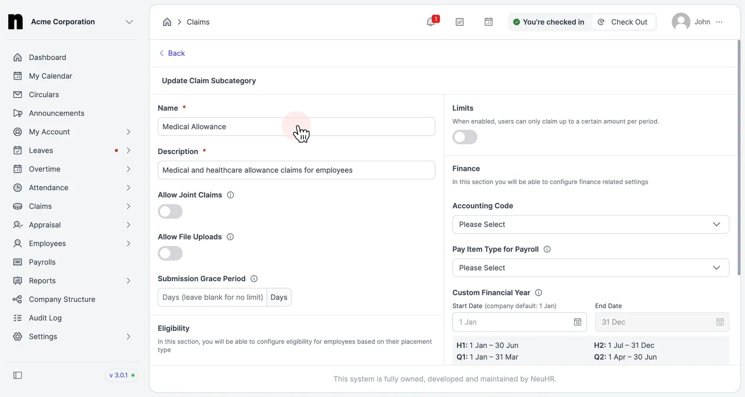Enable Allow File Uploads switch
This screenshot has width=745, height=397.
[x=170, y=253]
